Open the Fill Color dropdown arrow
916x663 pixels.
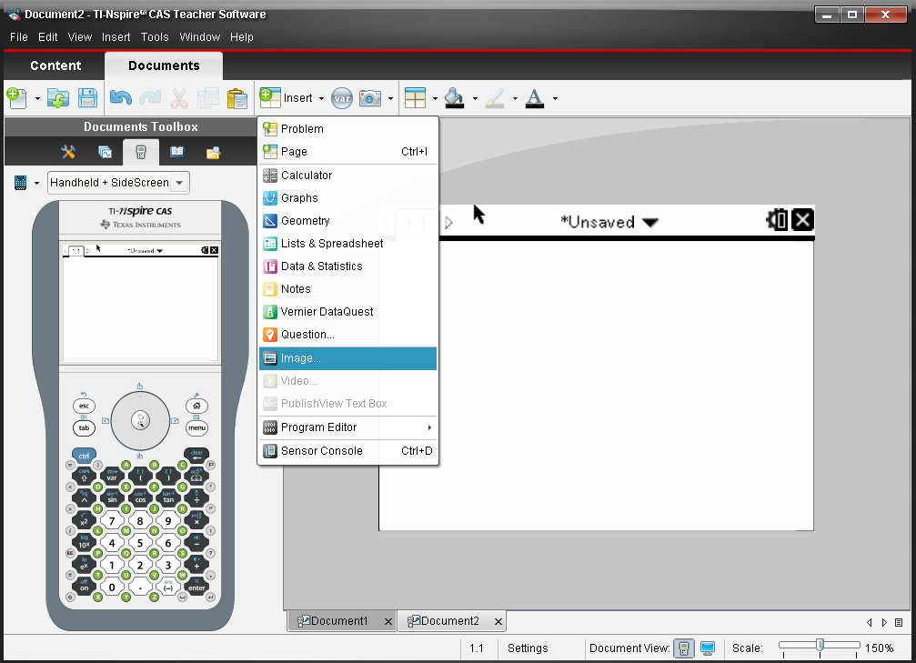[475, 99]
